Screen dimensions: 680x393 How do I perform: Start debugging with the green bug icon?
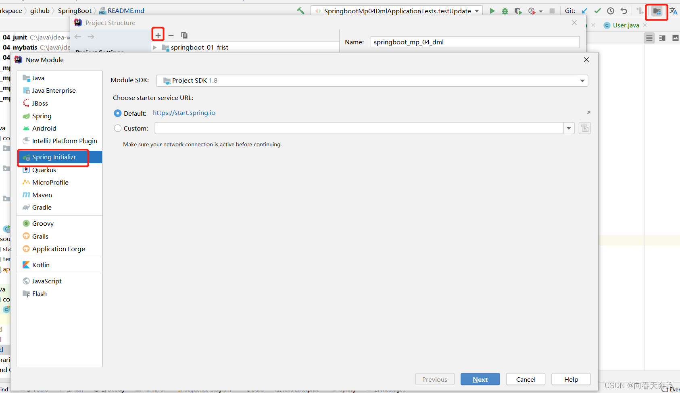click(x=505, y=11)
